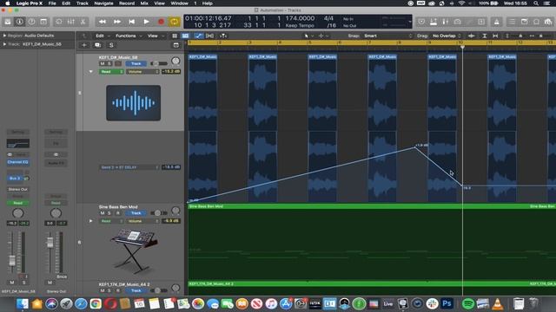Viewport: 556px width, 312px height.
Task: Open the Library button in control bar
Action: 8,22
